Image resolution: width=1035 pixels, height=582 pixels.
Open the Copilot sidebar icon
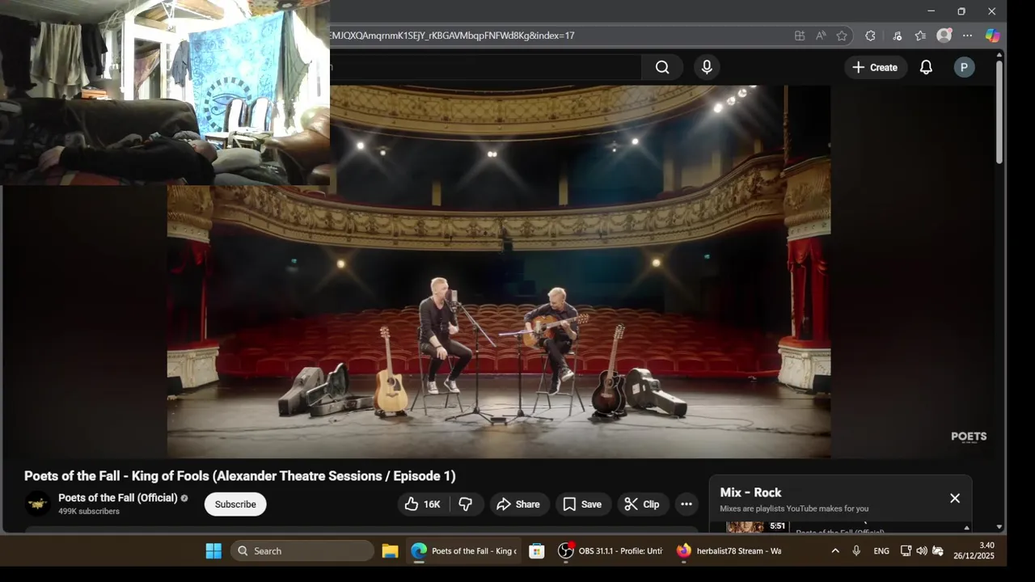992,36
